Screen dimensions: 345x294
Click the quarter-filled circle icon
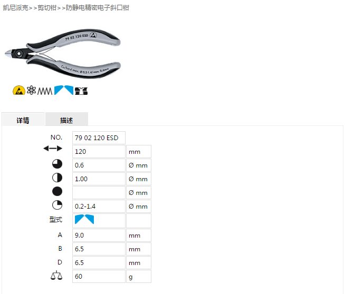[x=57, y=205]
